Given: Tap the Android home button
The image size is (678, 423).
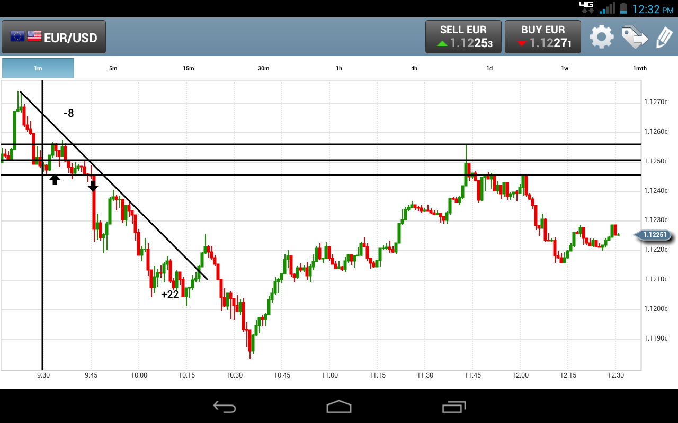Looking at the screenshot, I should 339,407.
